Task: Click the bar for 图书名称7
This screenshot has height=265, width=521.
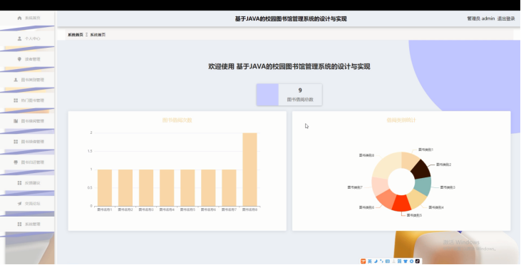Action: (x=229, y=187)
